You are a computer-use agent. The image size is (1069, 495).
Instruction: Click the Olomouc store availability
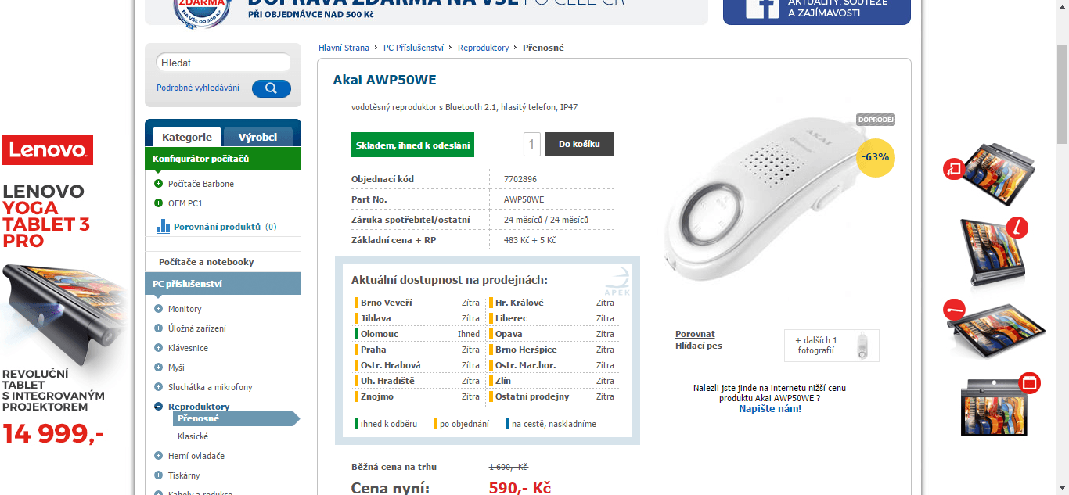(418, 334)
